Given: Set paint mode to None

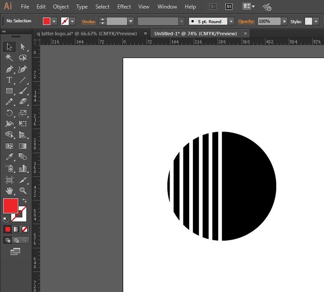Looking at the screenshot, I should 25,229.
